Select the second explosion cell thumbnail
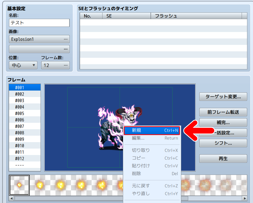253x203 pixels. 40,185
